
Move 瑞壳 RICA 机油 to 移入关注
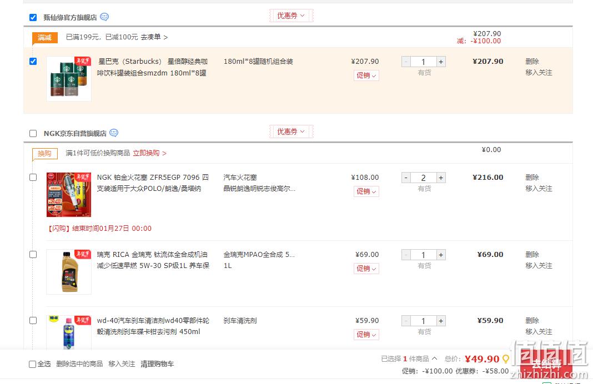coord(539,266)
